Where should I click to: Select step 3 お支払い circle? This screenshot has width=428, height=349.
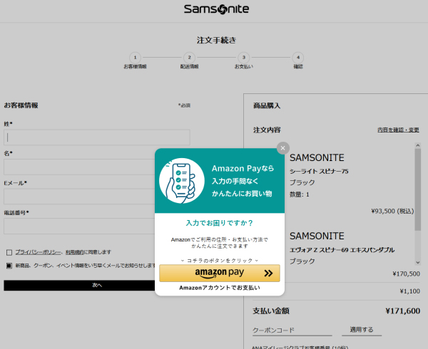click(x=244, y=58)
